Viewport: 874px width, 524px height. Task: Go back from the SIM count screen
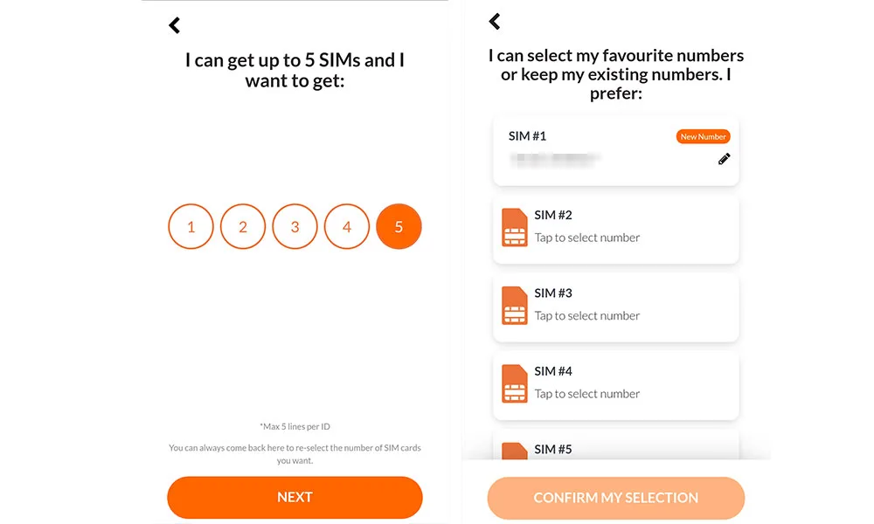point(175,25)
